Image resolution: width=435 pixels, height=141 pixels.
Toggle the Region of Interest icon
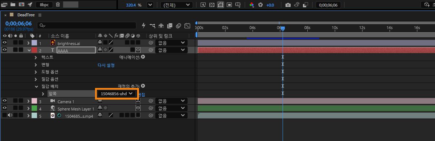[229, 5]
